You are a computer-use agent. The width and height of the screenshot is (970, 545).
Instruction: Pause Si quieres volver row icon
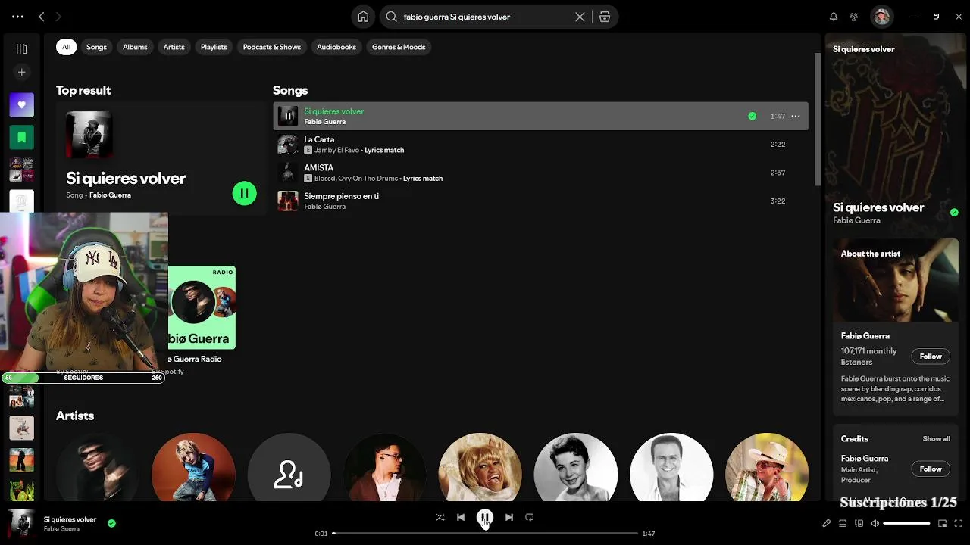[x=288, y=116]
